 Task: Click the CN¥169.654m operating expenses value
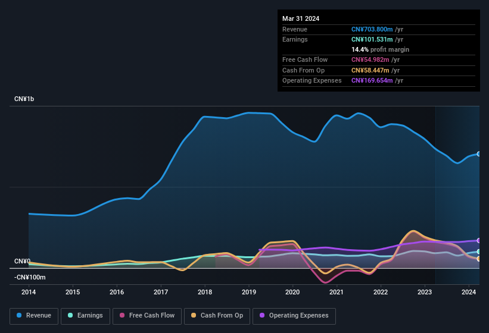[372, 81]
